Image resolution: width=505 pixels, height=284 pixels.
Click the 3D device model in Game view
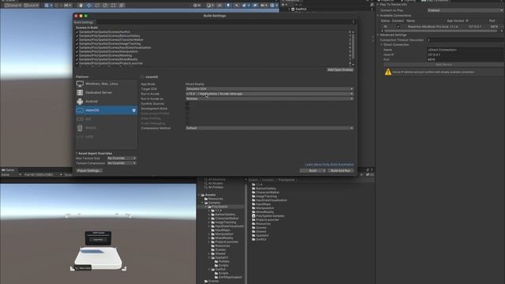(98, 258)
